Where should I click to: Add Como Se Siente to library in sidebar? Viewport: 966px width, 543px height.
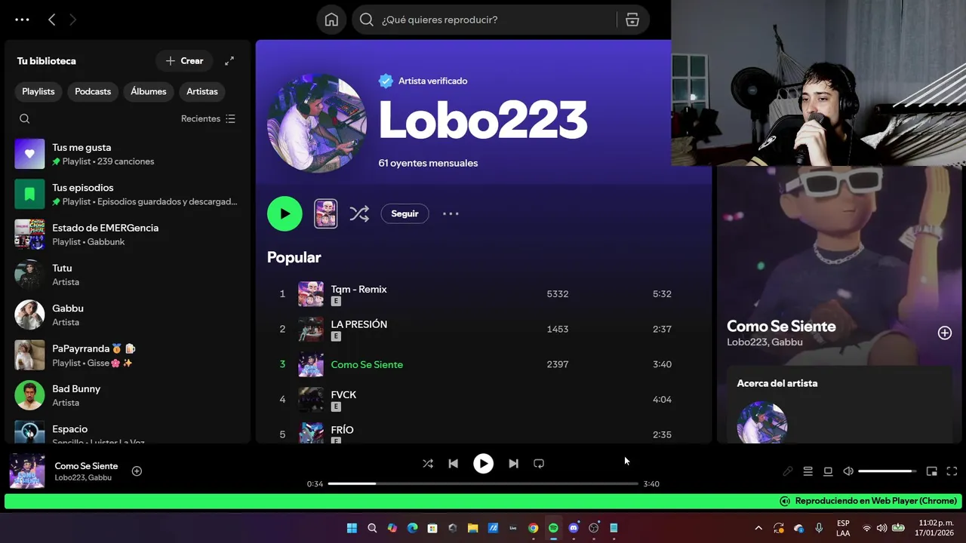(945, 333)
